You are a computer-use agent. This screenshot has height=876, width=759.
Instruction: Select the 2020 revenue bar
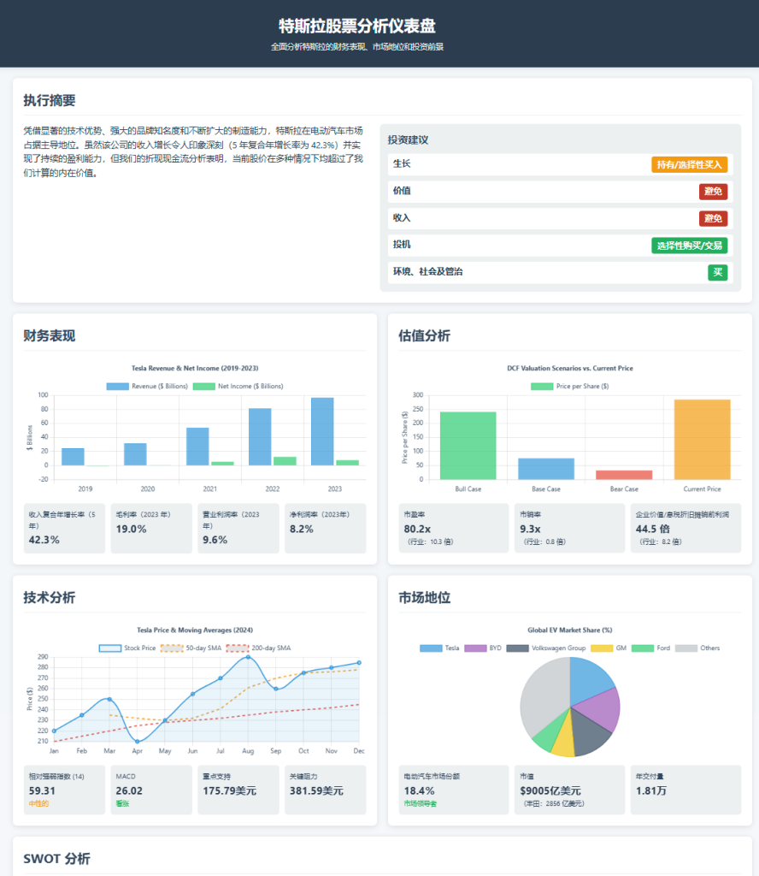tap(135, 454)
